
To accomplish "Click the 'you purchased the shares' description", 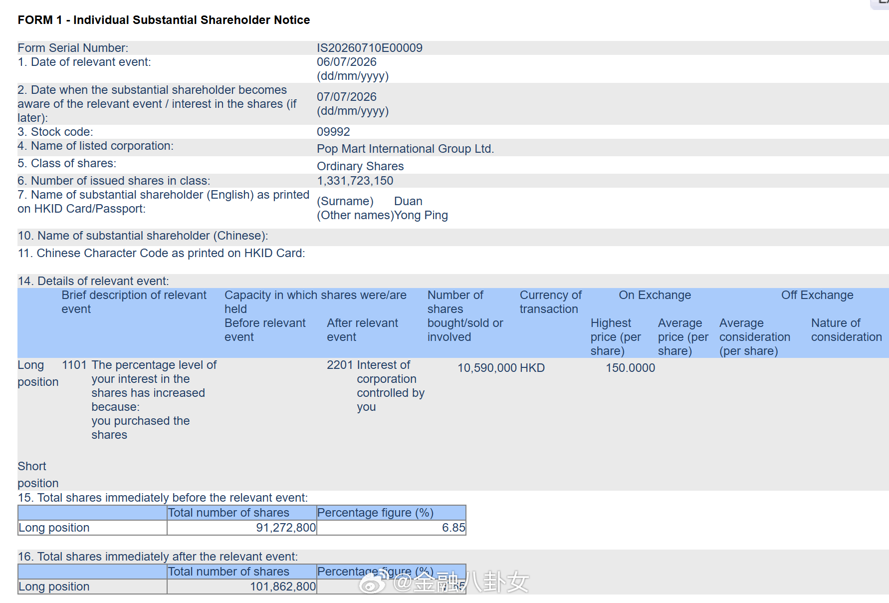I will (x=141, y=428).
